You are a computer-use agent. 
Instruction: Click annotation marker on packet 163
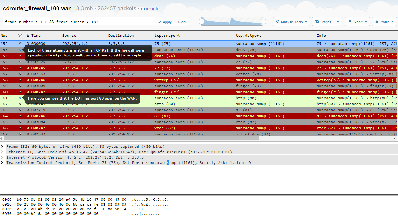(x=20, y=110)
